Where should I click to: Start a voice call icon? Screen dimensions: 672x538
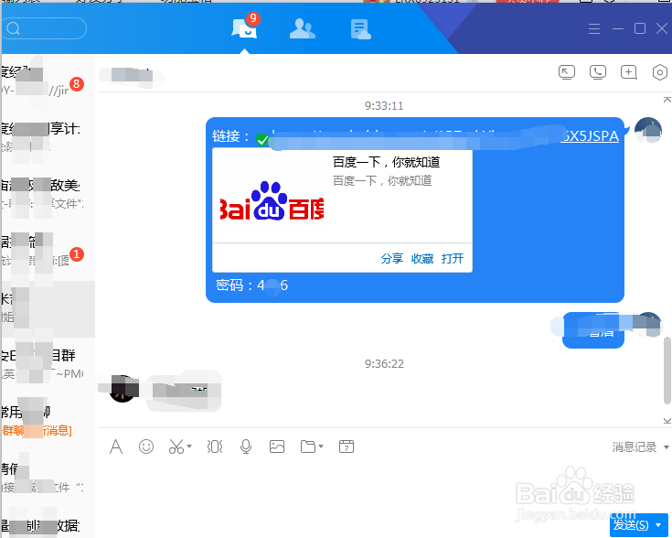(x=597, y=72)
